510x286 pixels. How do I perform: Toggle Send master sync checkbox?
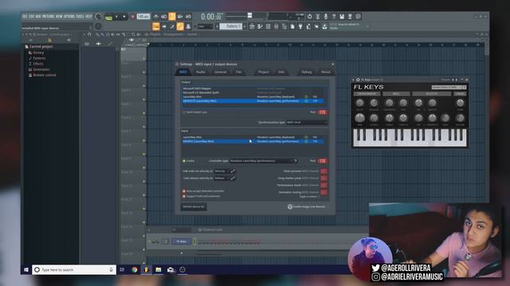(184, 112)
